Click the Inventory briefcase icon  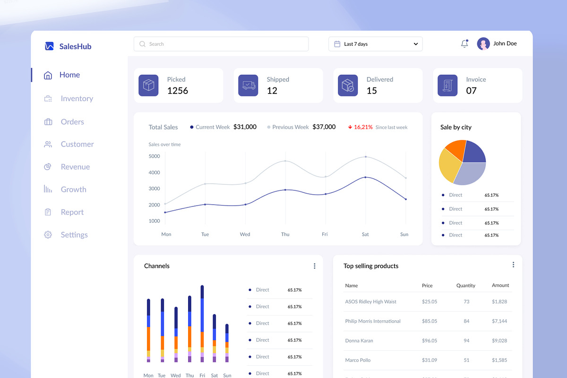pyautogui.click(x=48, y=99)
